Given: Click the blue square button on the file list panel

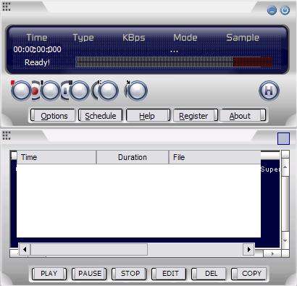Looking at the screenshot, I should pyautogui.click(x=283, y=138).
